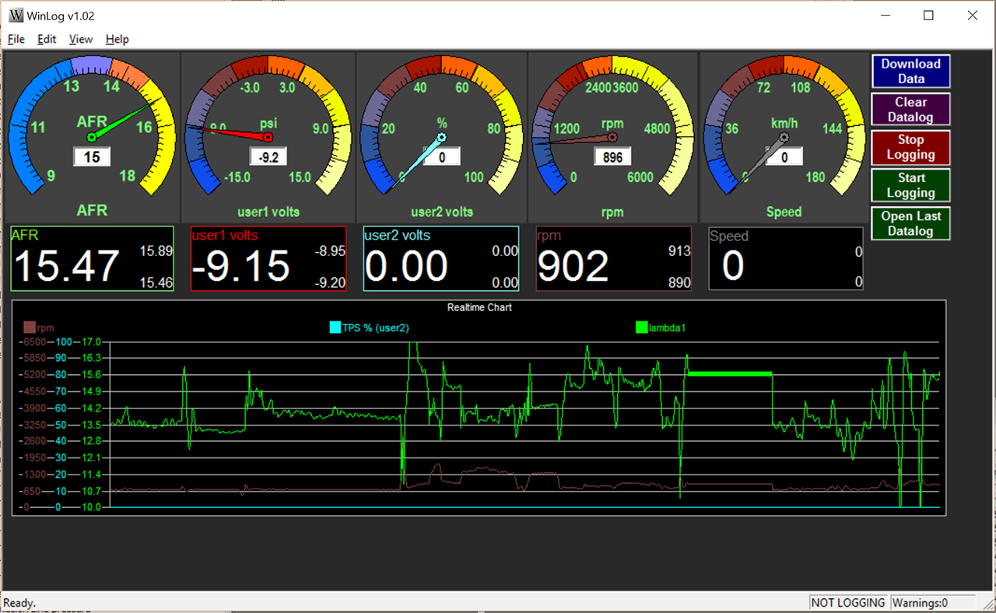
Task: Open the File menu
Action: tap(16, 39)
